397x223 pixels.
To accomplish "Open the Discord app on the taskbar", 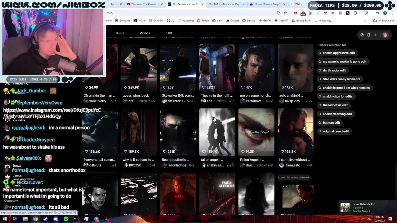I will 56,219.
